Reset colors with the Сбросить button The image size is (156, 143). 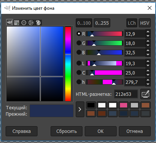click(66, 131)
